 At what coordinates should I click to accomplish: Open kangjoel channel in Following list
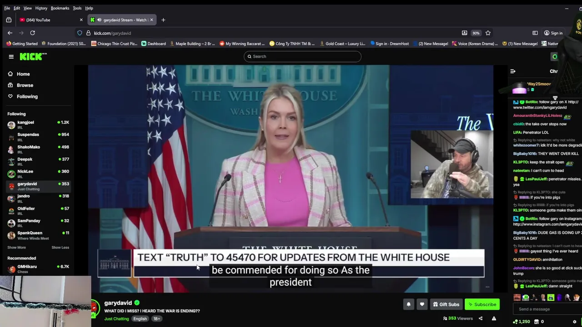38,124
